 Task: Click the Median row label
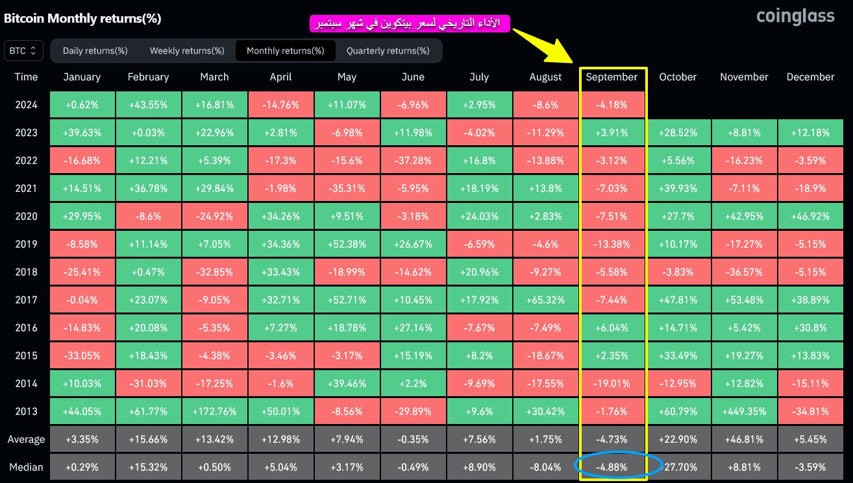pos(26,466)
